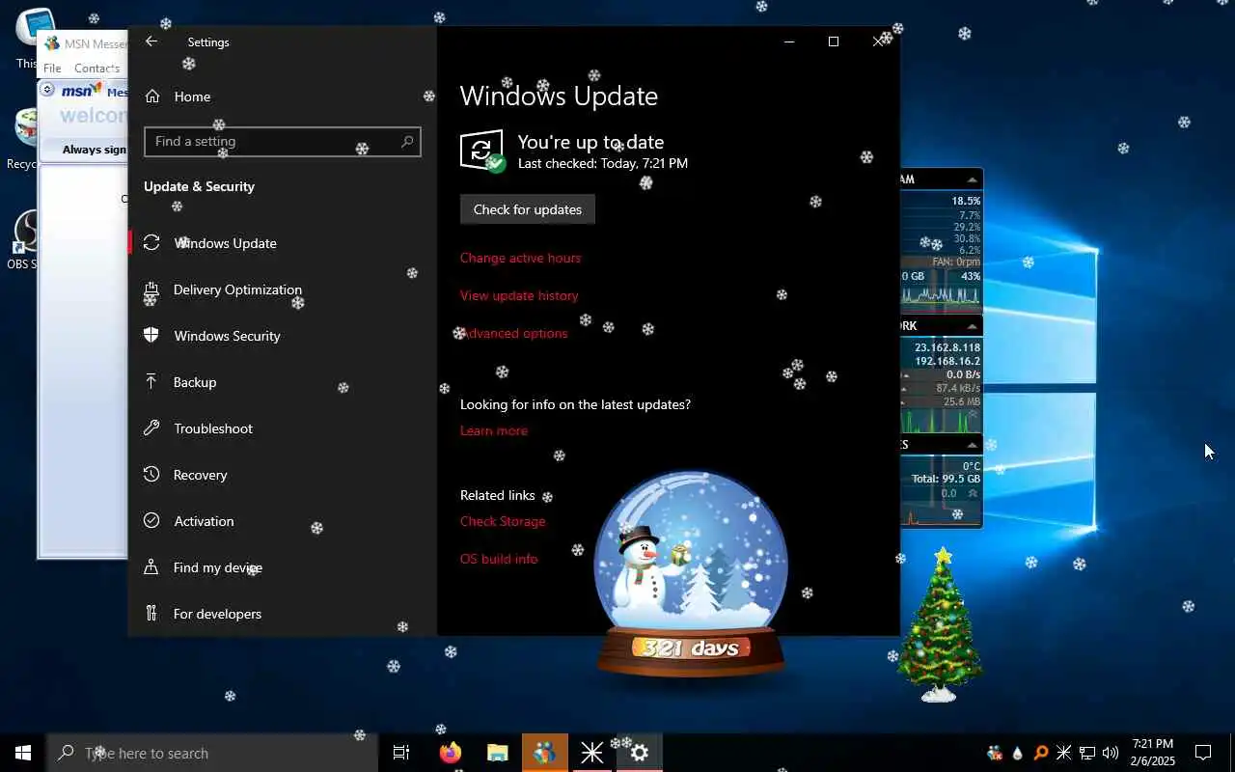Select the Troubleshoot wrench icon

pyautogui.click(x=151, y=428)
